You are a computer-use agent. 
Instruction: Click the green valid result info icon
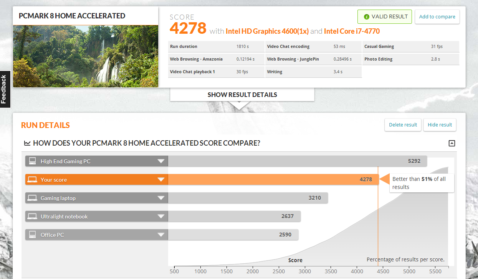point(367,17)
